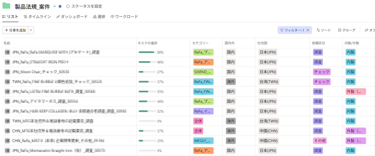Viewport: 375px width, 156px height.
Task: Clear the filter with its X icon
Action: (x=308, y=30)
